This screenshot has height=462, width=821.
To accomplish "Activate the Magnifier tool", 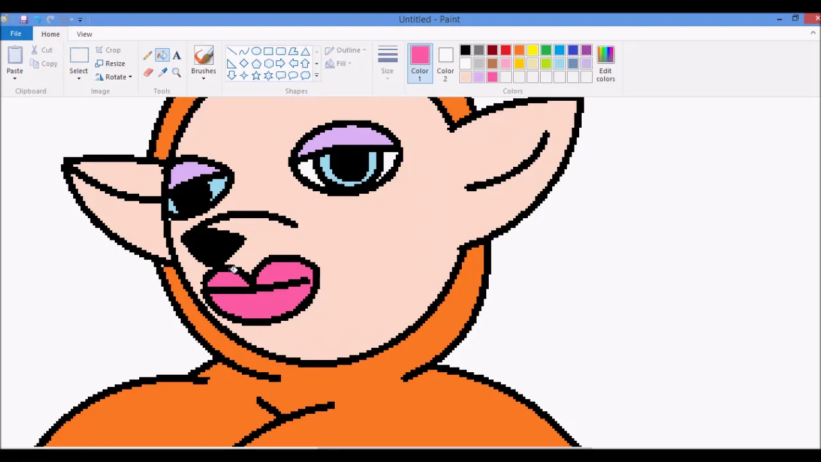I will (x=176, y=72).
